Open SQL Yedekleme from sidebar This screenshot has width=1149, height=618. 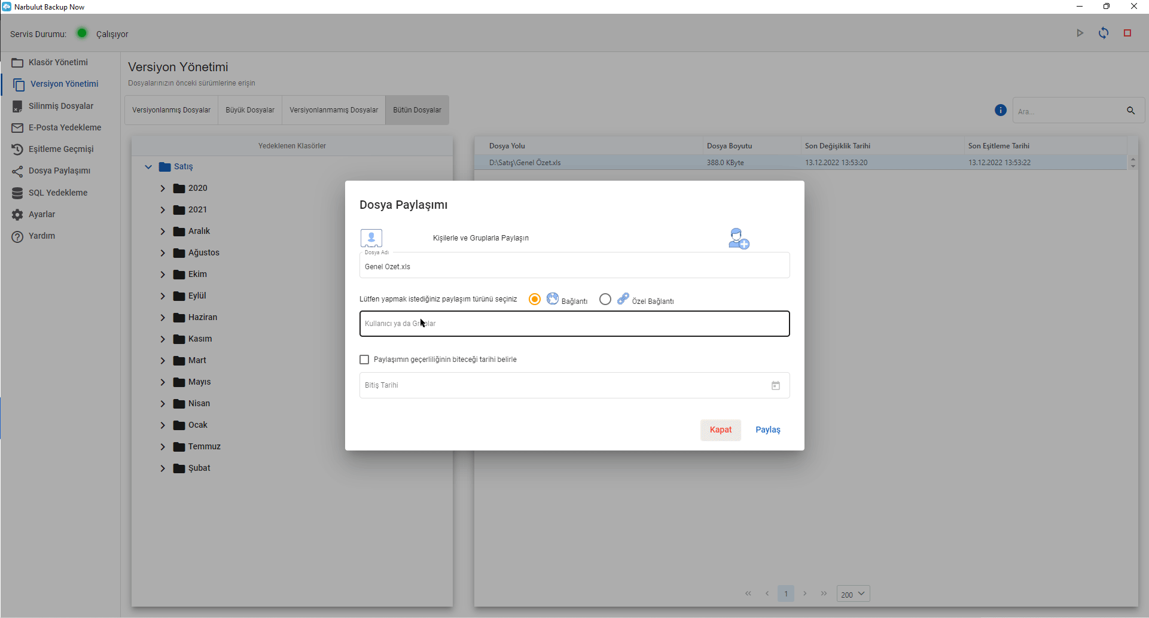[58, 193]
